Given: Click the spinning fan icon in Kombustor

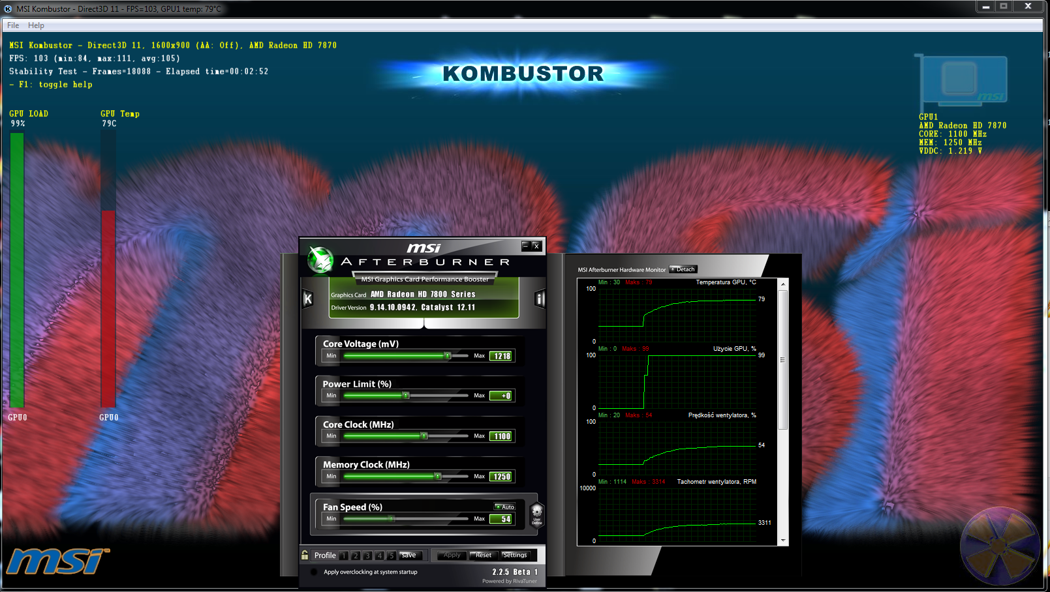Looking at the screenshot, I should point(1000,546).
